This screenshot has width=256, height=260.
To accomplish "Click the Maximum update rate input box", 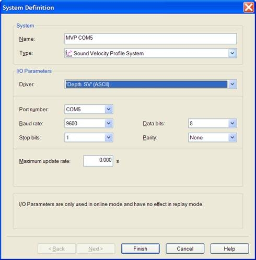I will pos(98,161).
